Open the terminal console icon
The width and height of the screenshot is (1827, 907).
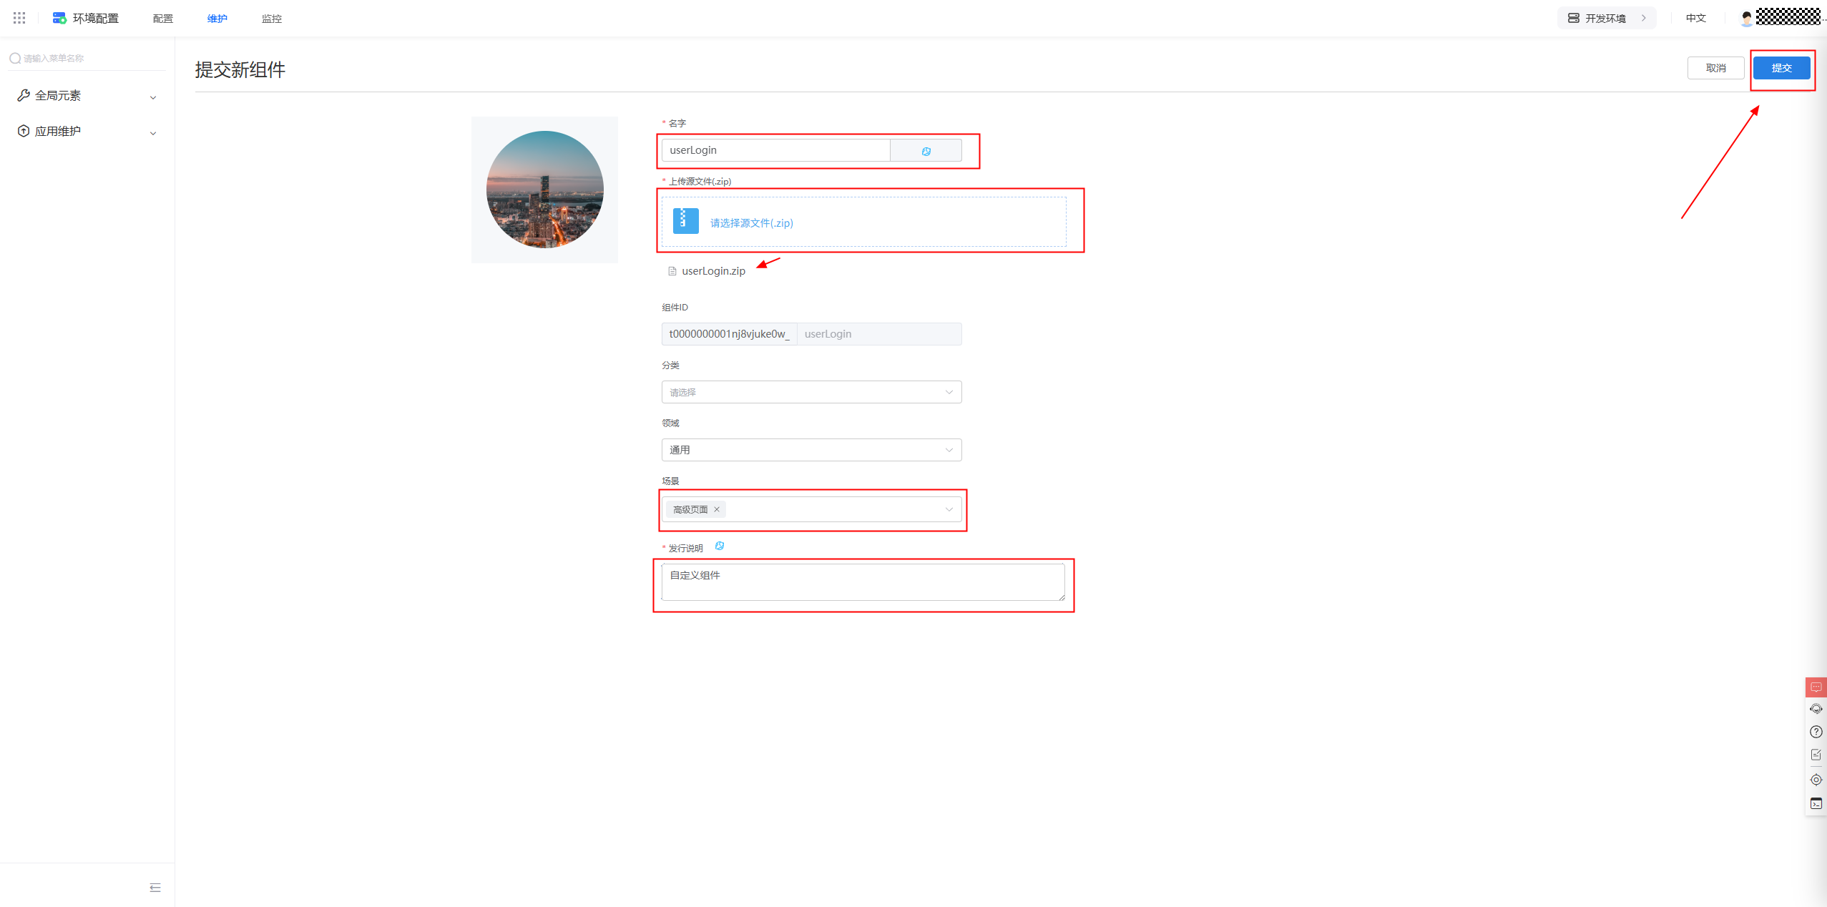1816,803
